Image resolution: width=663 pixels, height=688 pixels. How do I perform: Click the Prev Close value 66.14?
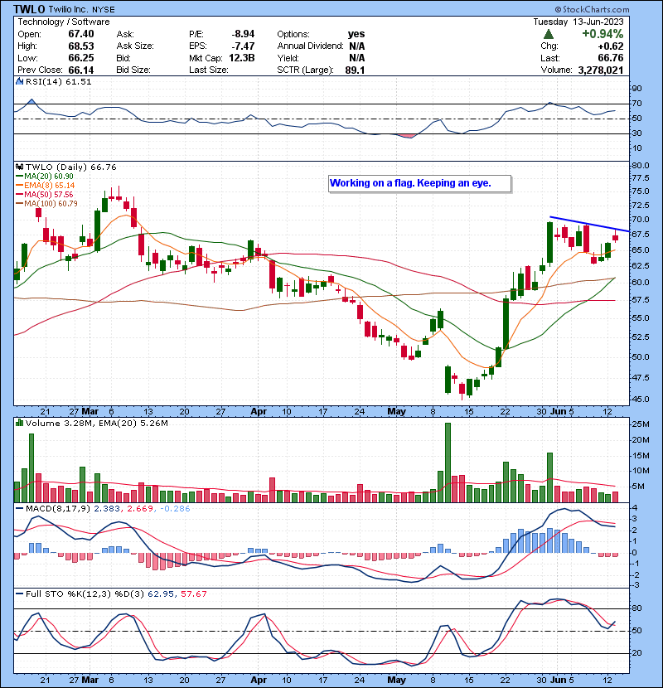(x=81, y=70)
